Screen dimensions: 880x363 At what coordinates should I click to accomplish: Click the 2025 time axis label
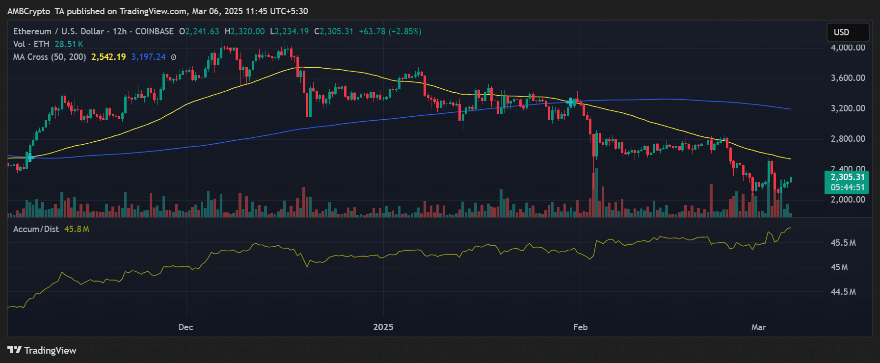383,327
